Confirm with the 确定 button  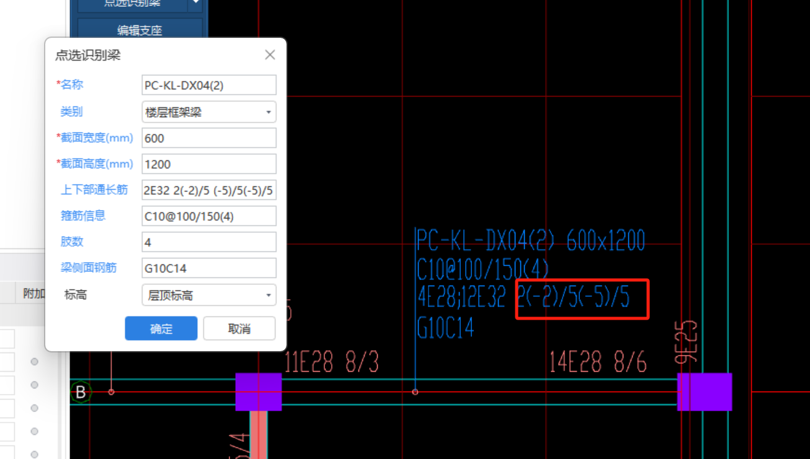tap(161, 329)
